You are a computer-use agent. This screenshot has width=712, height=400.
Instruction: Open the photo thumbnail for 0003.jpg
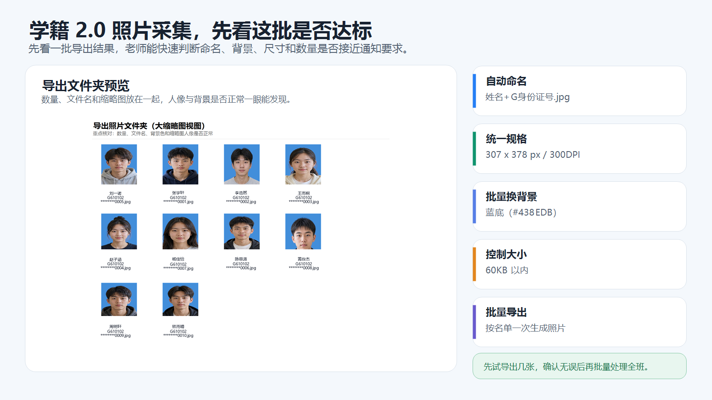[303, 164]
